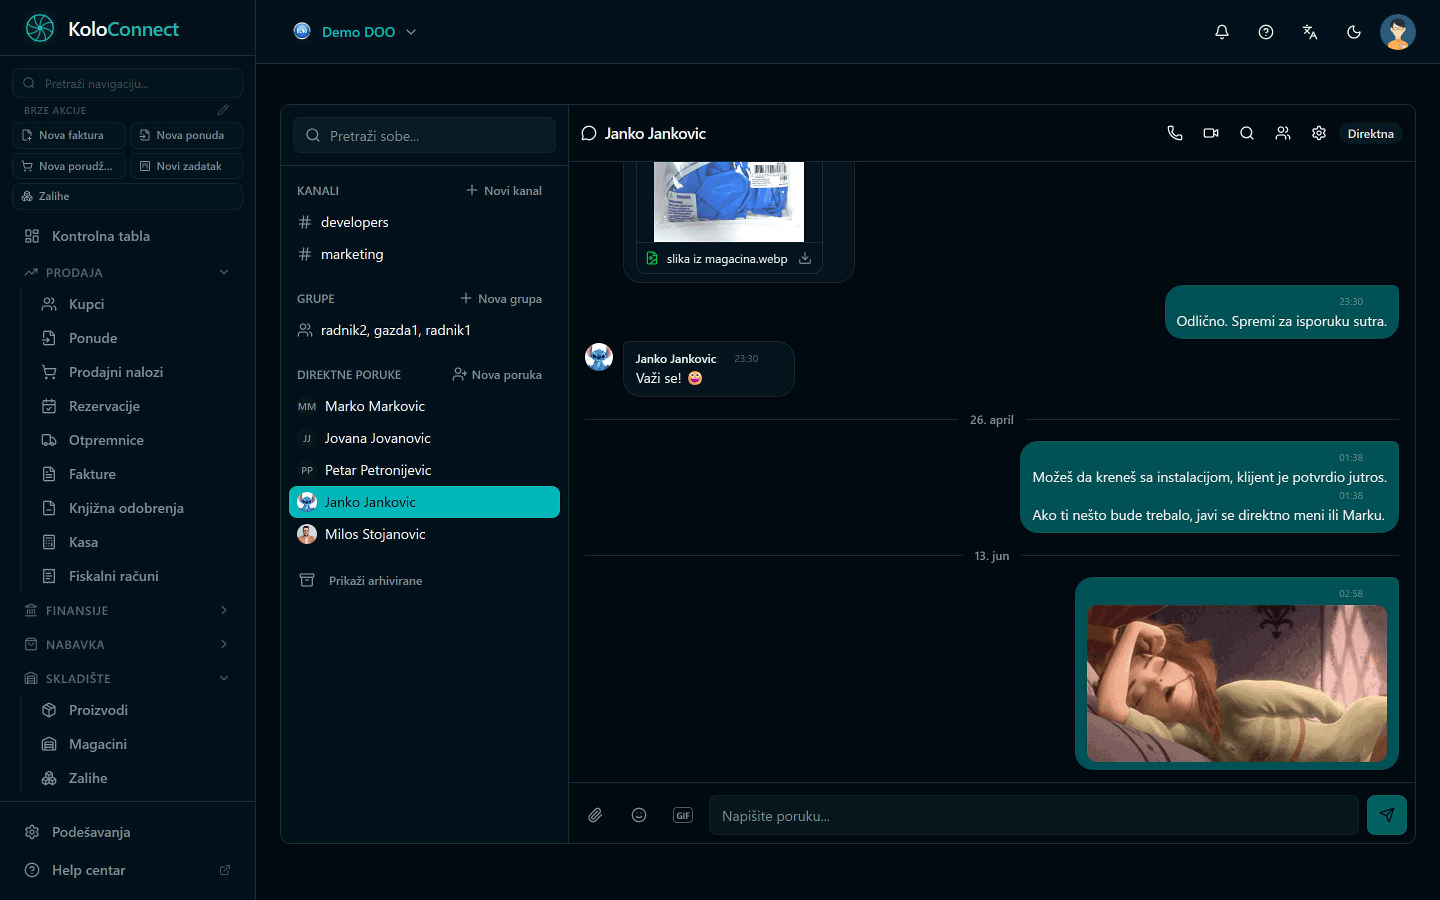This screenshot has width=1440, height=900.
Task: Open the marketing channel
Action: [x=424, y=254]
